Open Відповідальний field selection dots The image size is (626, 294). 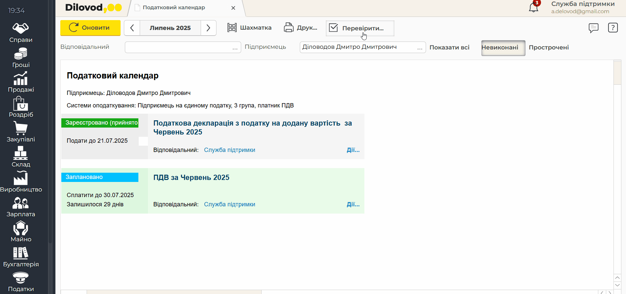click(x=235, y=48)
